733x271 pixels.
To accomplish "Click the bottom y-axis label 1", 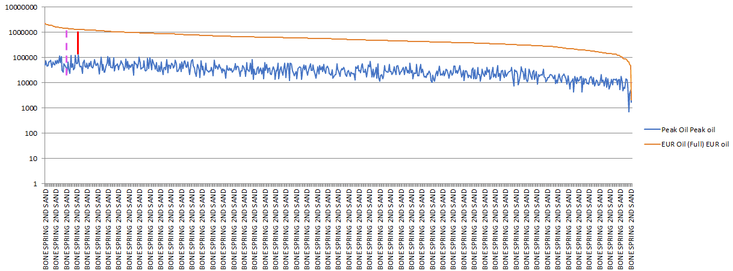I will click(x=35, y=184).
